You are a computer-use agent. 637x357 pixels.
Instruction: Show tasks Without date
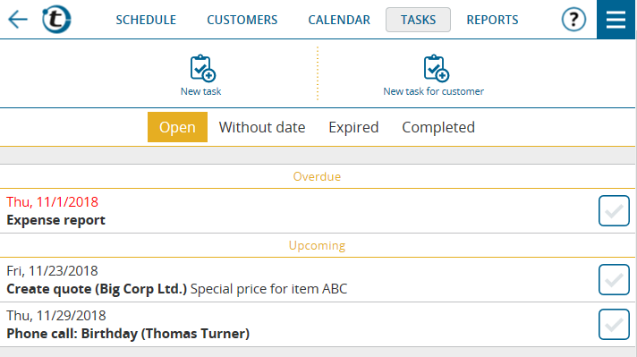coord(262,127)
